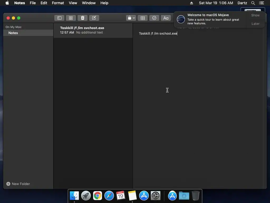The width and height of the screenshot is (270, 203).
Task: Open the View menu
Action: click(x=73, y=3)
